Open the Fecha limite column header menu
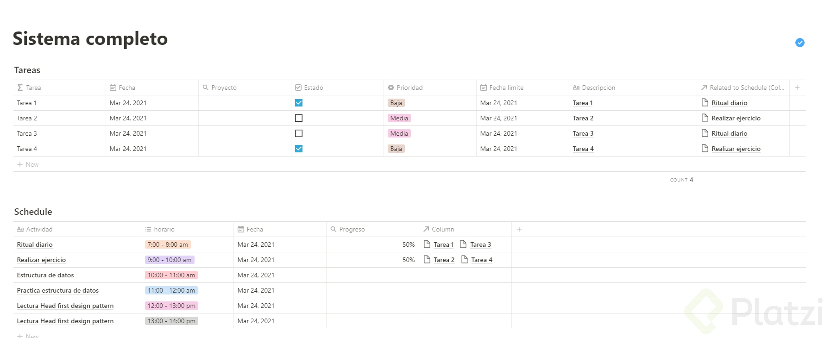Image resolution: width=831 pixels, height=338 pixels. coord(506,88)
